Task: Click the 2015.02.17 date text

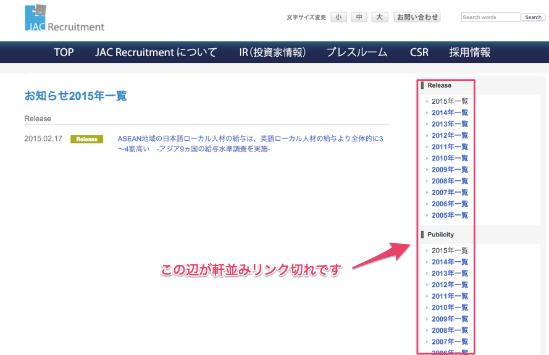Action: [43, 139]
